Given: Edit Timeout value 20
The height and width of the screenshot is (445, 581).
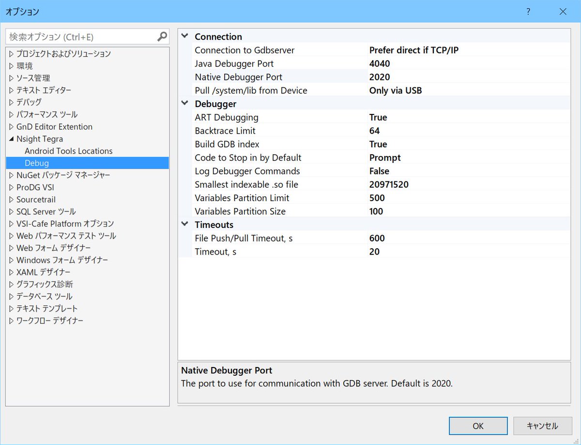Looking at the screenshot, I should (x=374, y=252).
